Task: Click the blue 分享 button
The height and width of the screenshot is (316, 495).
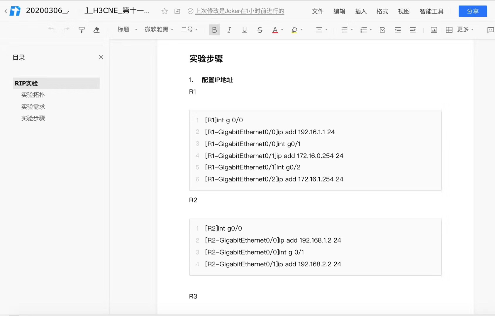Action: (x=472, y=11)
